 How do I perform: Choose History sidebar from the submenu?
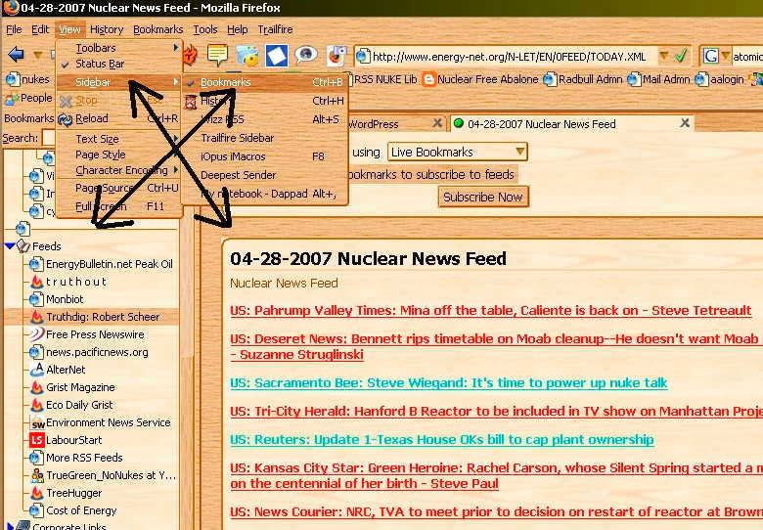tap(265, 101)
